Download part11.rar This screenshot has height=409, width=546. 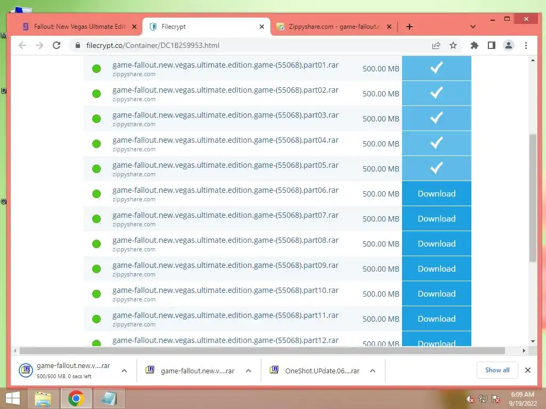tap(436, 318)
